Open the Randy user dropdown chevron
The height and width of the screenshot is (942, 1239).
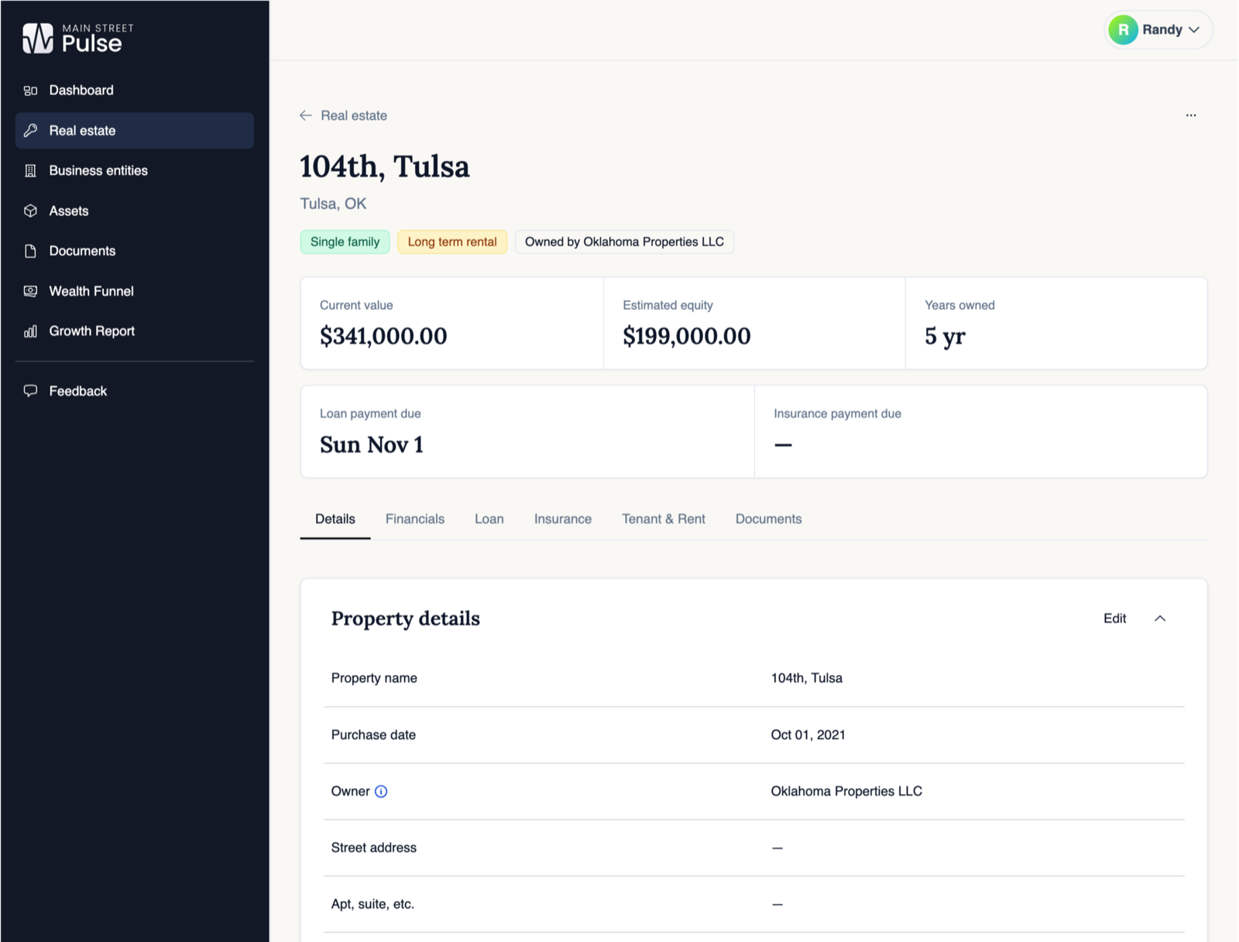1194,30
